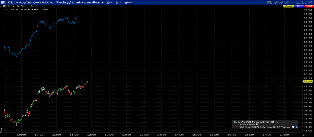Enable the crosshair cursor tool
Image resolution: width=314 pixels, height=137 pixels.
pyautogui.click(x=27, y=6)
